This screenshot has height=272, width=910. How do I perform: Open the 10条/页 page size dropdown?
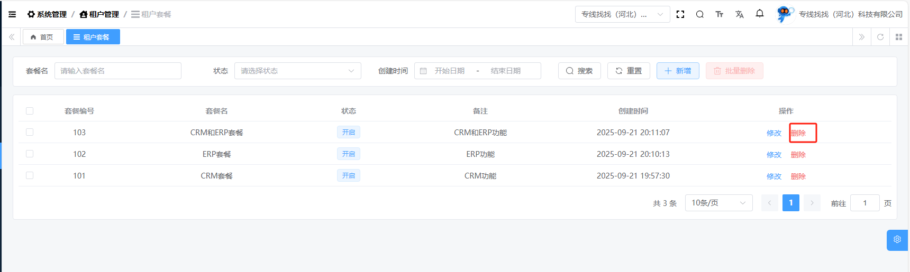pyautogui.click(x=718, y=203)
